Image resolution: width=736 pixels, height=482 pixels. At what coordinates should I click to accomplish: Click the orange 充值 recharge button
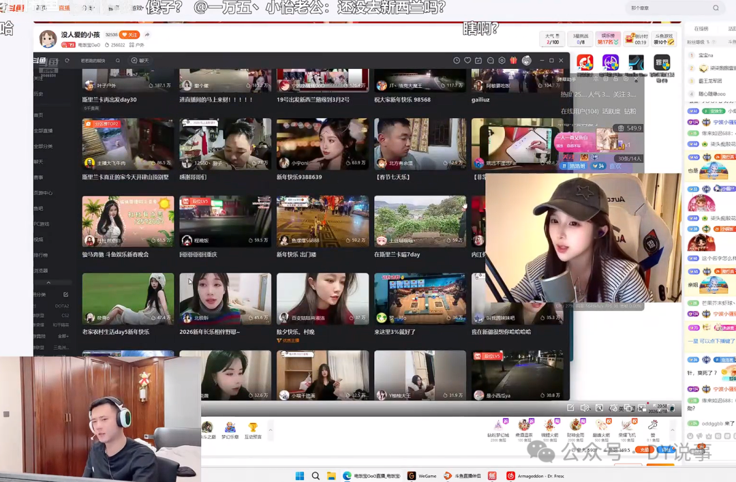point(644,450)
